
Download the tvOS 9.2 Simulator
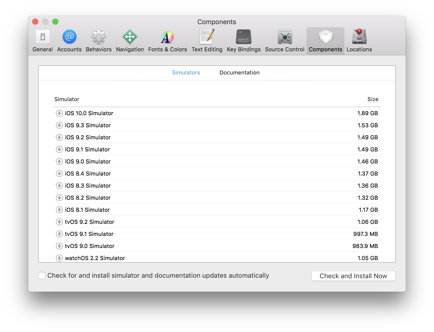coord(59,222)
